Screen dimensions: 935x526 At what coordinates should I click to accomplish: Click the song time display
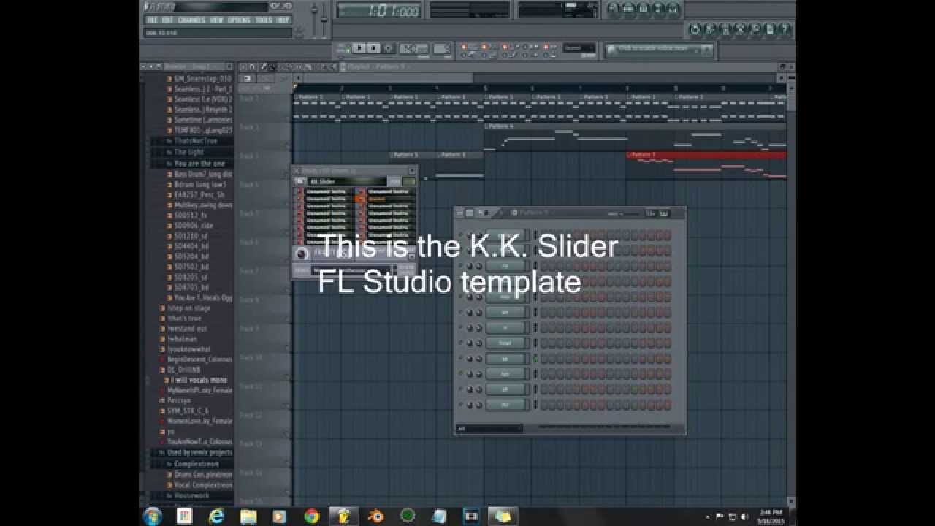(380, 10)
